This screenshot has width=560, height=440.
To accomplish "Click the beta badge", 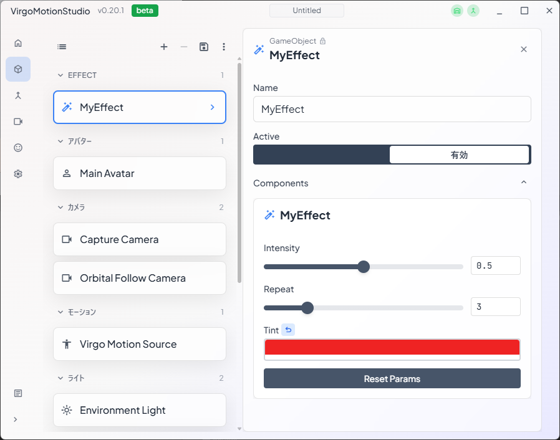I will (145, 11).
